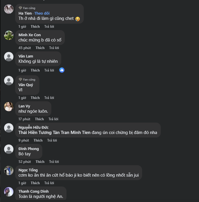Open Ngọc Tống's profile by name

(28, 170)
